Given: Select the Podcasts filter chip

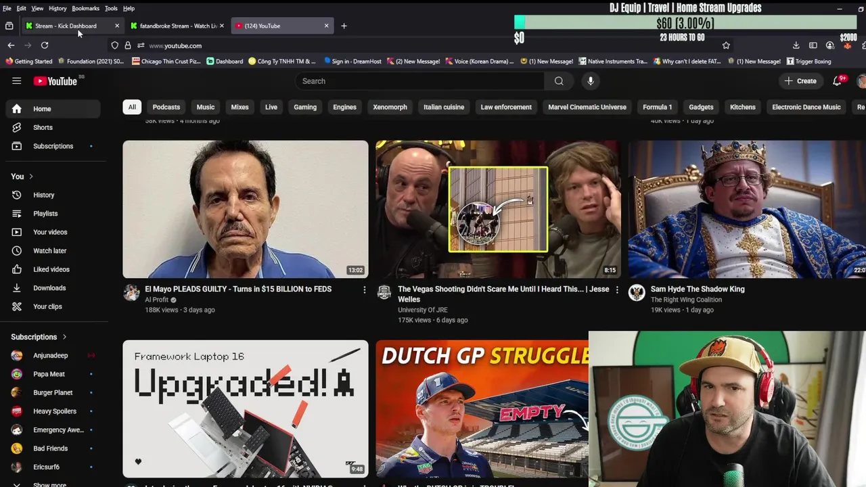Looking at the screenshot, I should (x=166, y=107).
